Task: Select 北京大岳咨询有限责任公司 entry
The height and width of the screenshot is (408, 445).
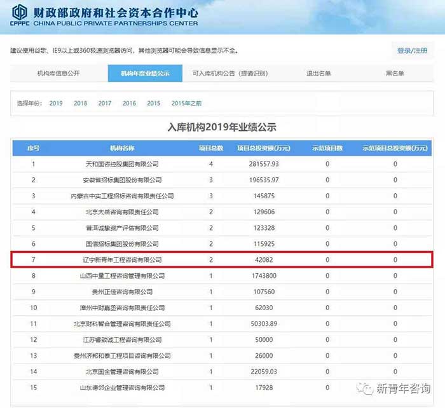Action: pyautogui.click(x=122, y=212)
